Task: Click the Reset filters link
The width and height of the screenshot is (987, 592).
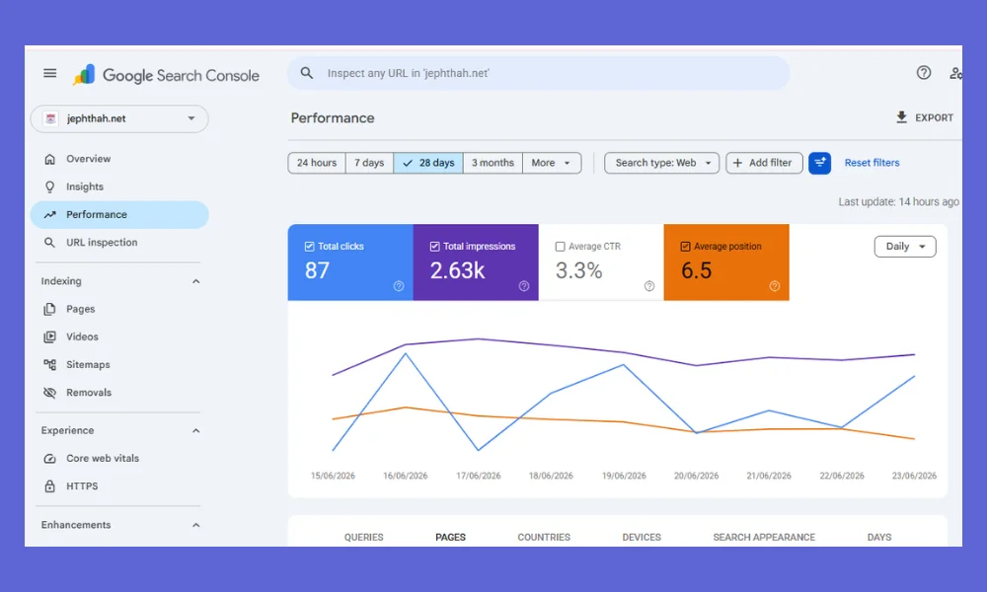Action: coord(872,163)
